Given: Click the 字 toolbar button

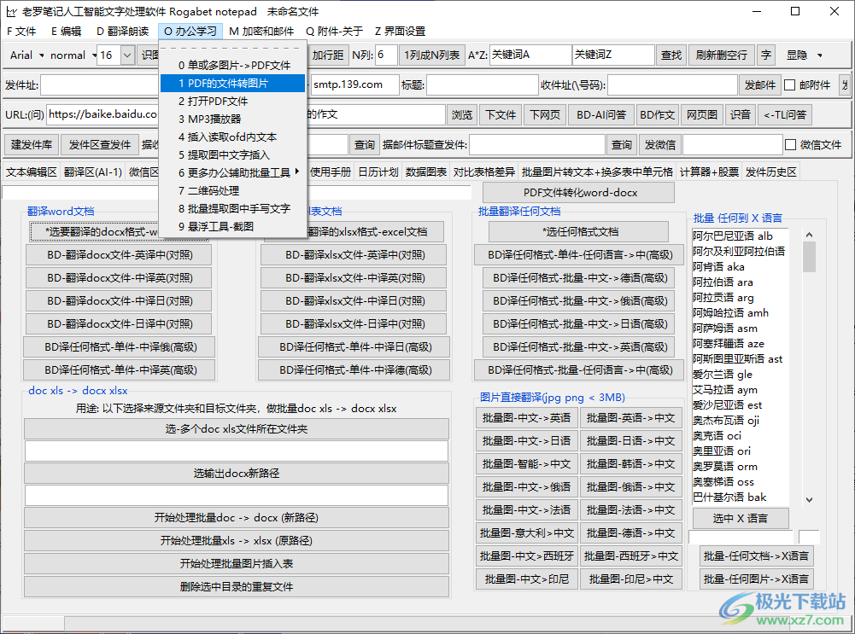Looking at the screenshot, I should point(766,55).
